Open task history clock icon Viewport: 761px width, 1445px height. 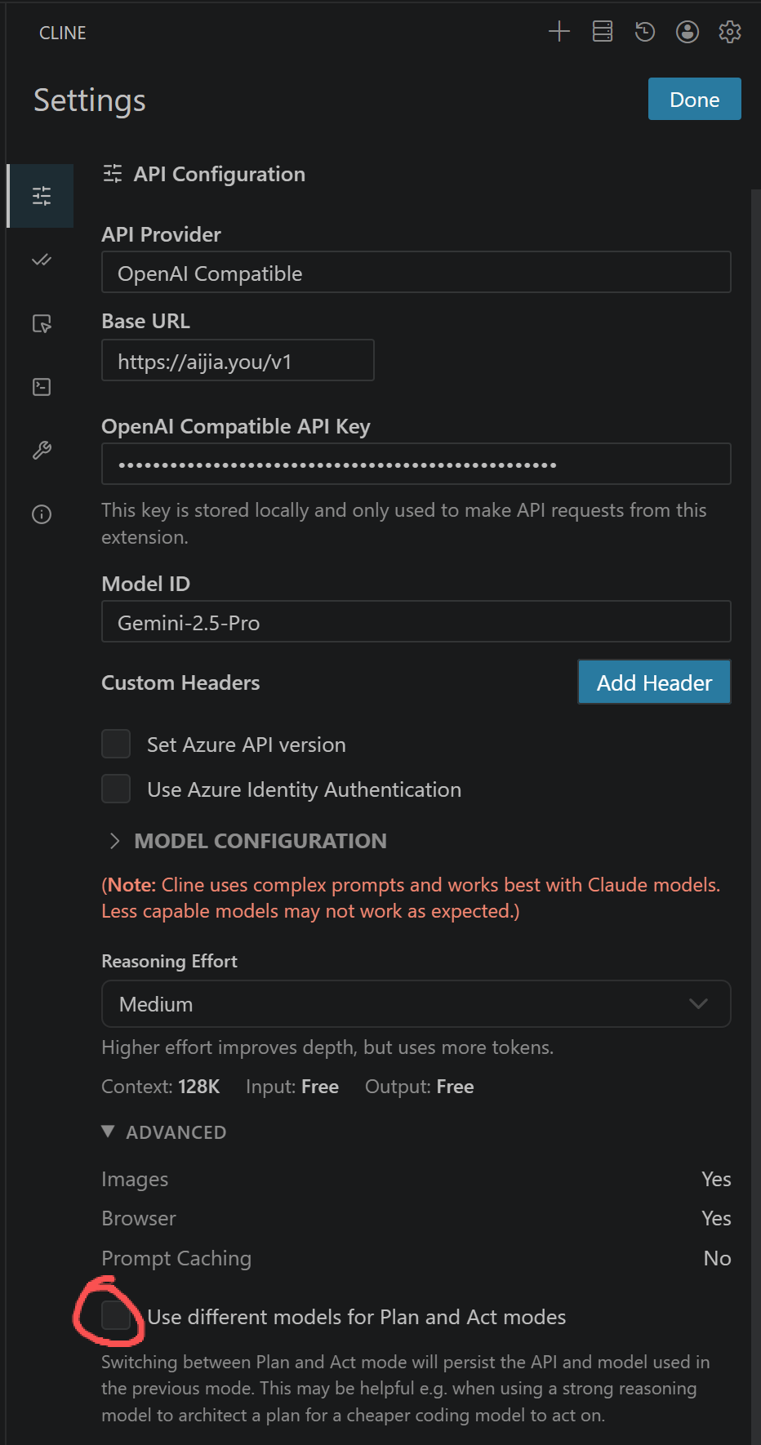click(x=645, y=32)
